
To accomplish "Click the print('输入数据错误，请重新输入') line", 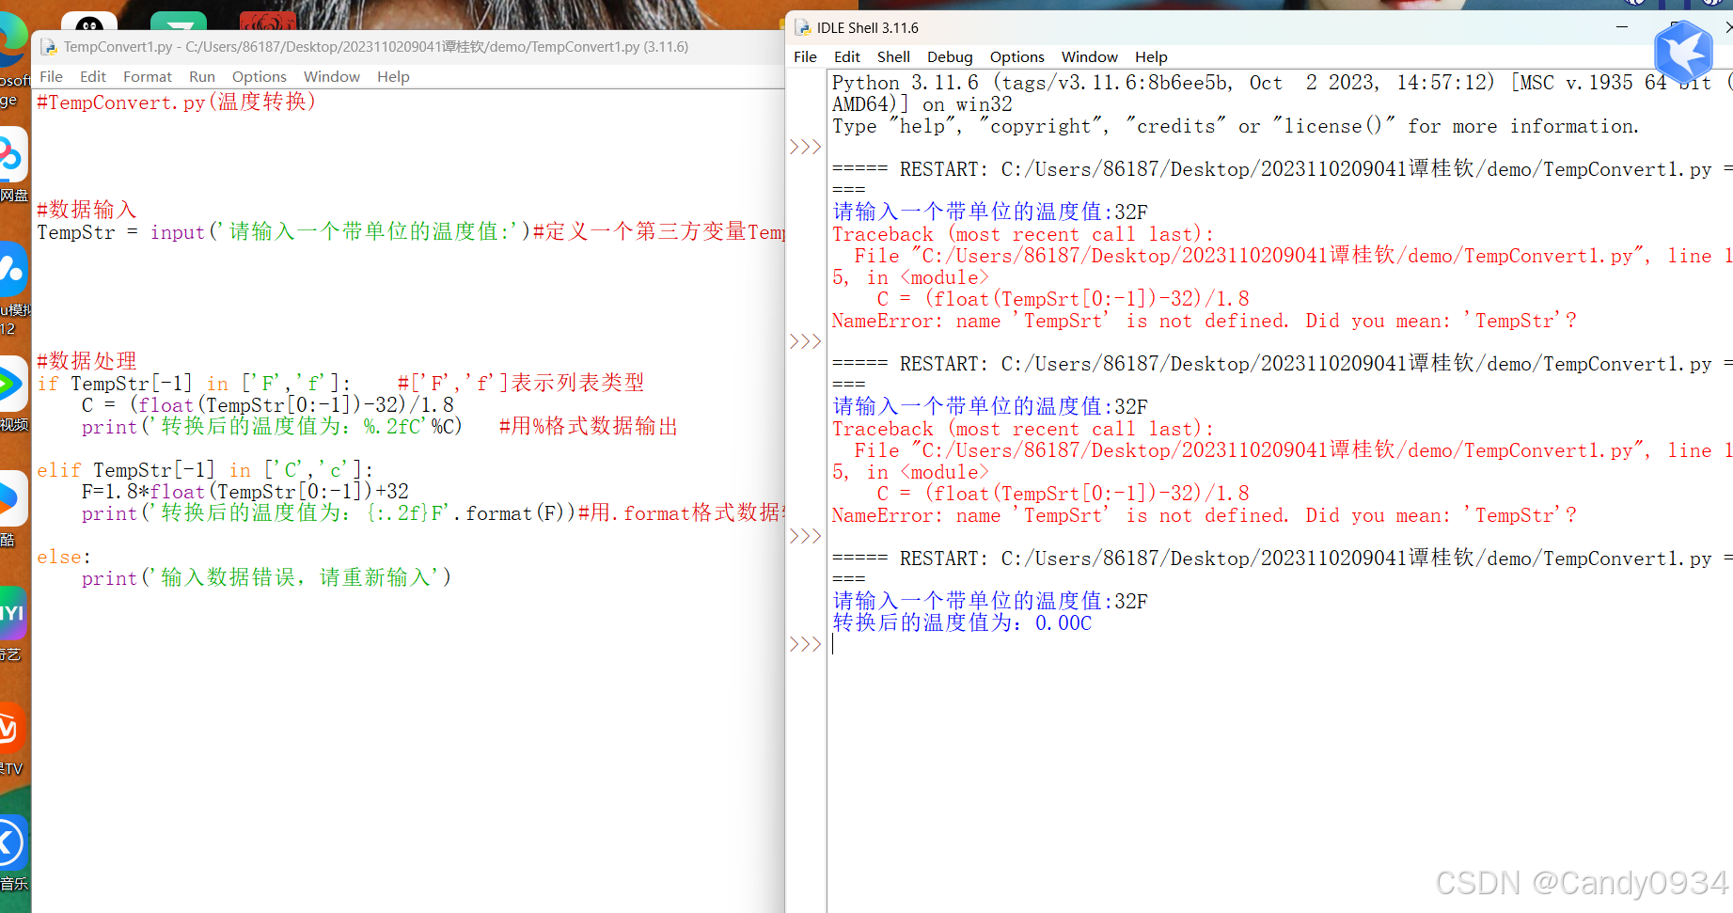I will (x=266, y=577).
